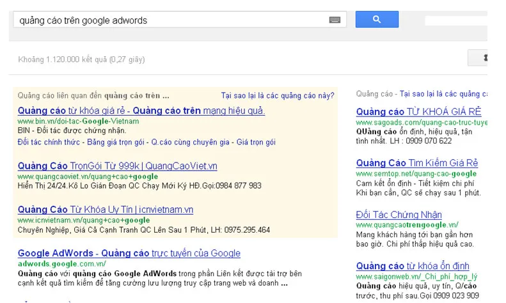The height and width of the screenshot is (303, 506).
Task: Click the www.quangcaotrengoogle.vn sidebar URL
Action: click(407, 224)
